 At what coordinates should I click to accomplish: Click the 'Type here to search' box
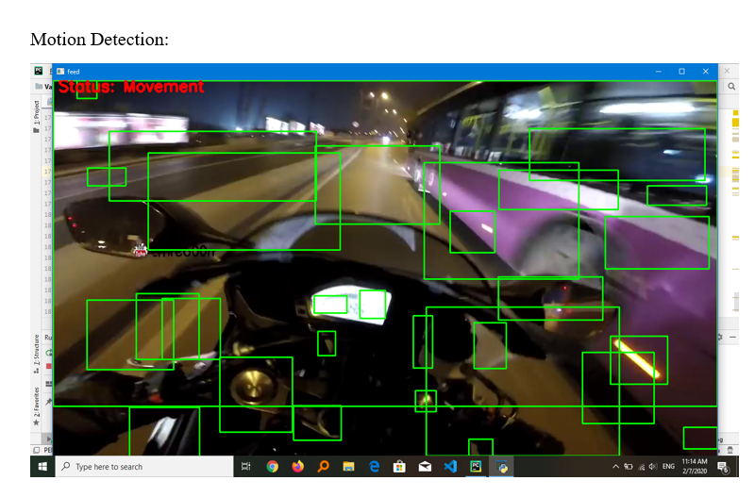(144, 466)
